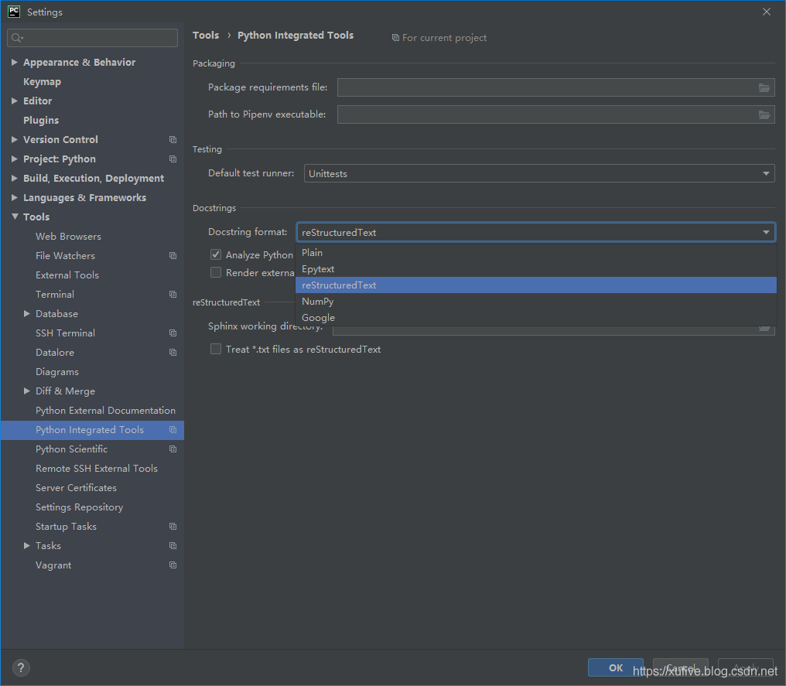Expand Appearance & Behavior section
This screenshot has width=786, height=686.
tap(15, 62)
